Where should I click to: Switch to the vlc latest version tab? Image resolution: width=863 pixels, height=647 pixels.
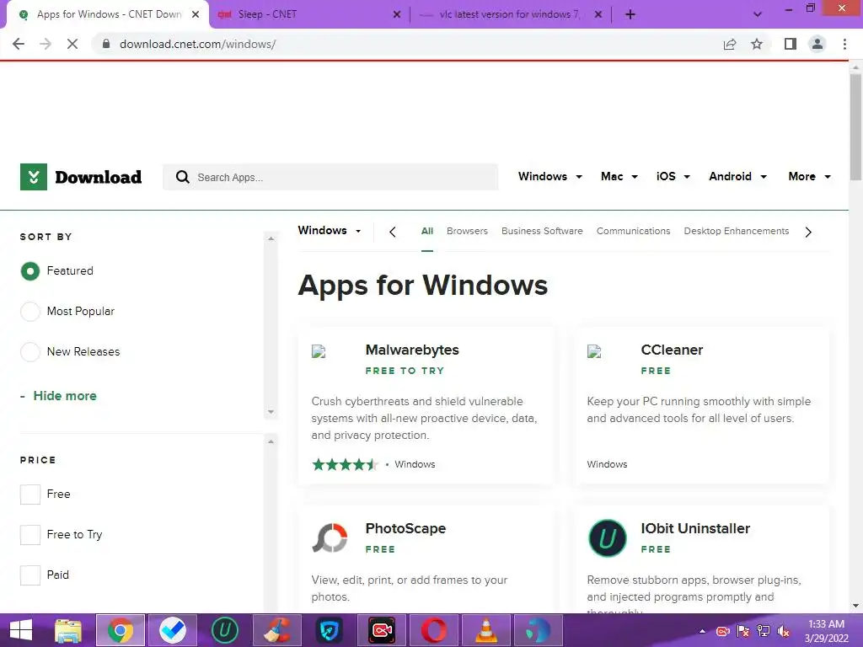pyautogui.click(x=509, y=15)
